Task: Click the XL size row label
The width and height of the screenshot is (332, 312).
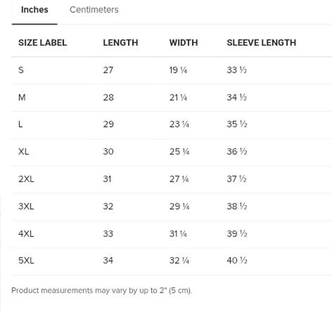Action: click(24, 152)
